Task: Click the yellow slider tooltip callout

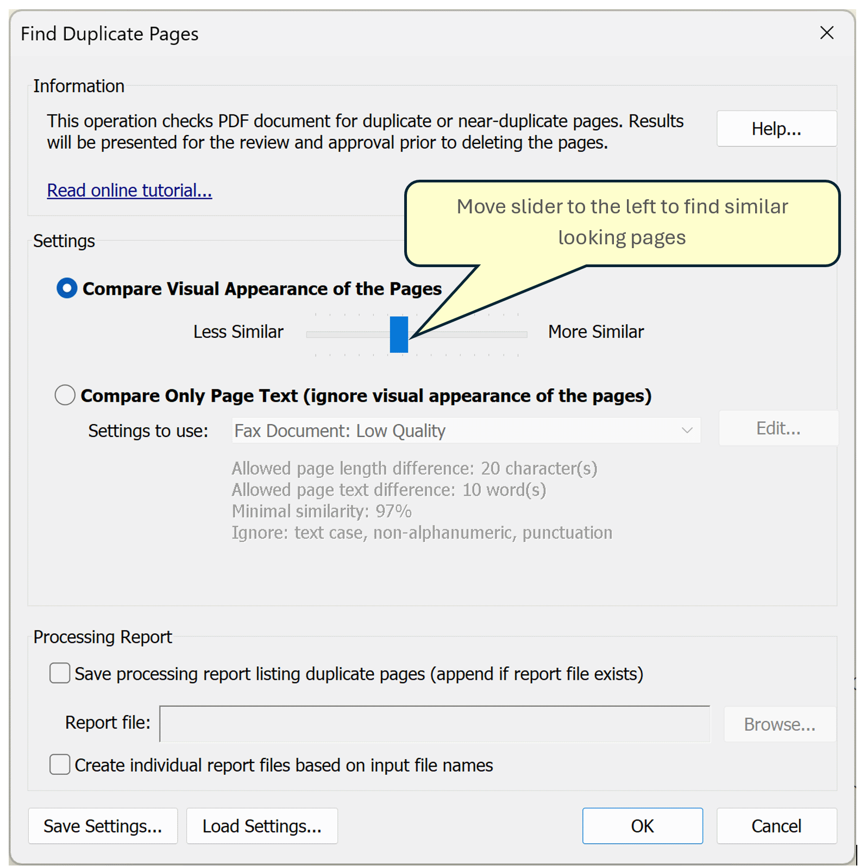Action: point(622,223)
